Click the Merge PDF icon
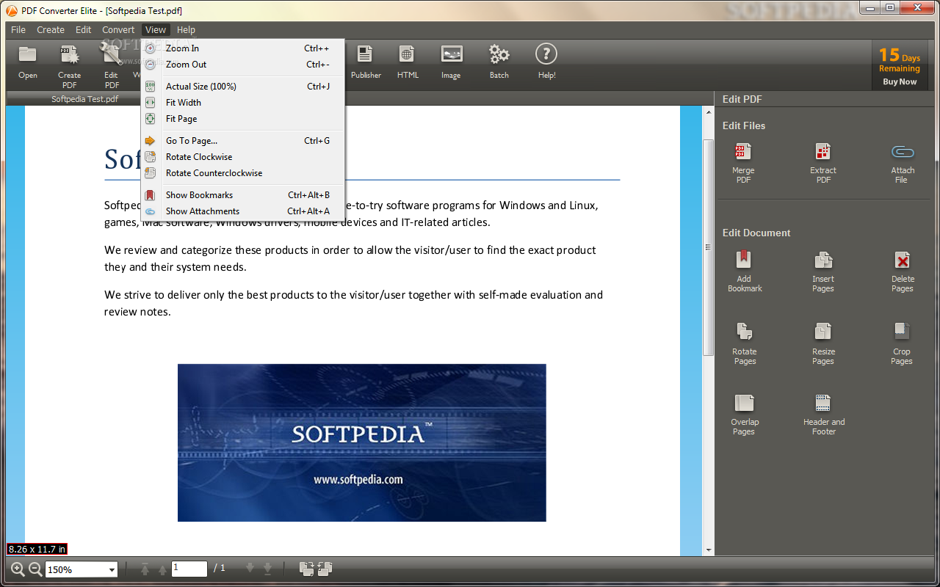The image size is (940, 587). coord(743,152)
